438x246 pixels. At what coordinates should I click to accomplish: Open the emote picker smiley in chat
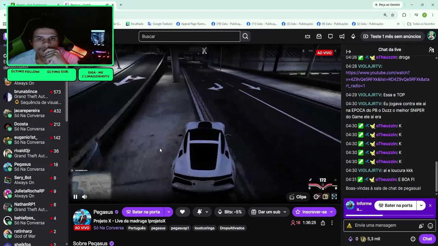(x=430, y=226)
